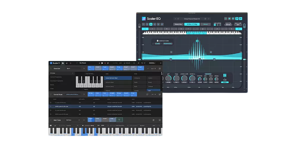
Task: Click Detect Key in Scaler EQ
Action: (x=178, y=24)
